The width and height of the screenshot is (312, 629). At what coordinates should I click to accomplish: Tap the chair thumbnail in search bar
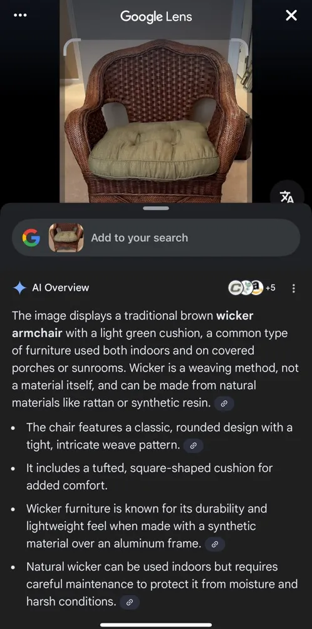(x=66, y=237)
